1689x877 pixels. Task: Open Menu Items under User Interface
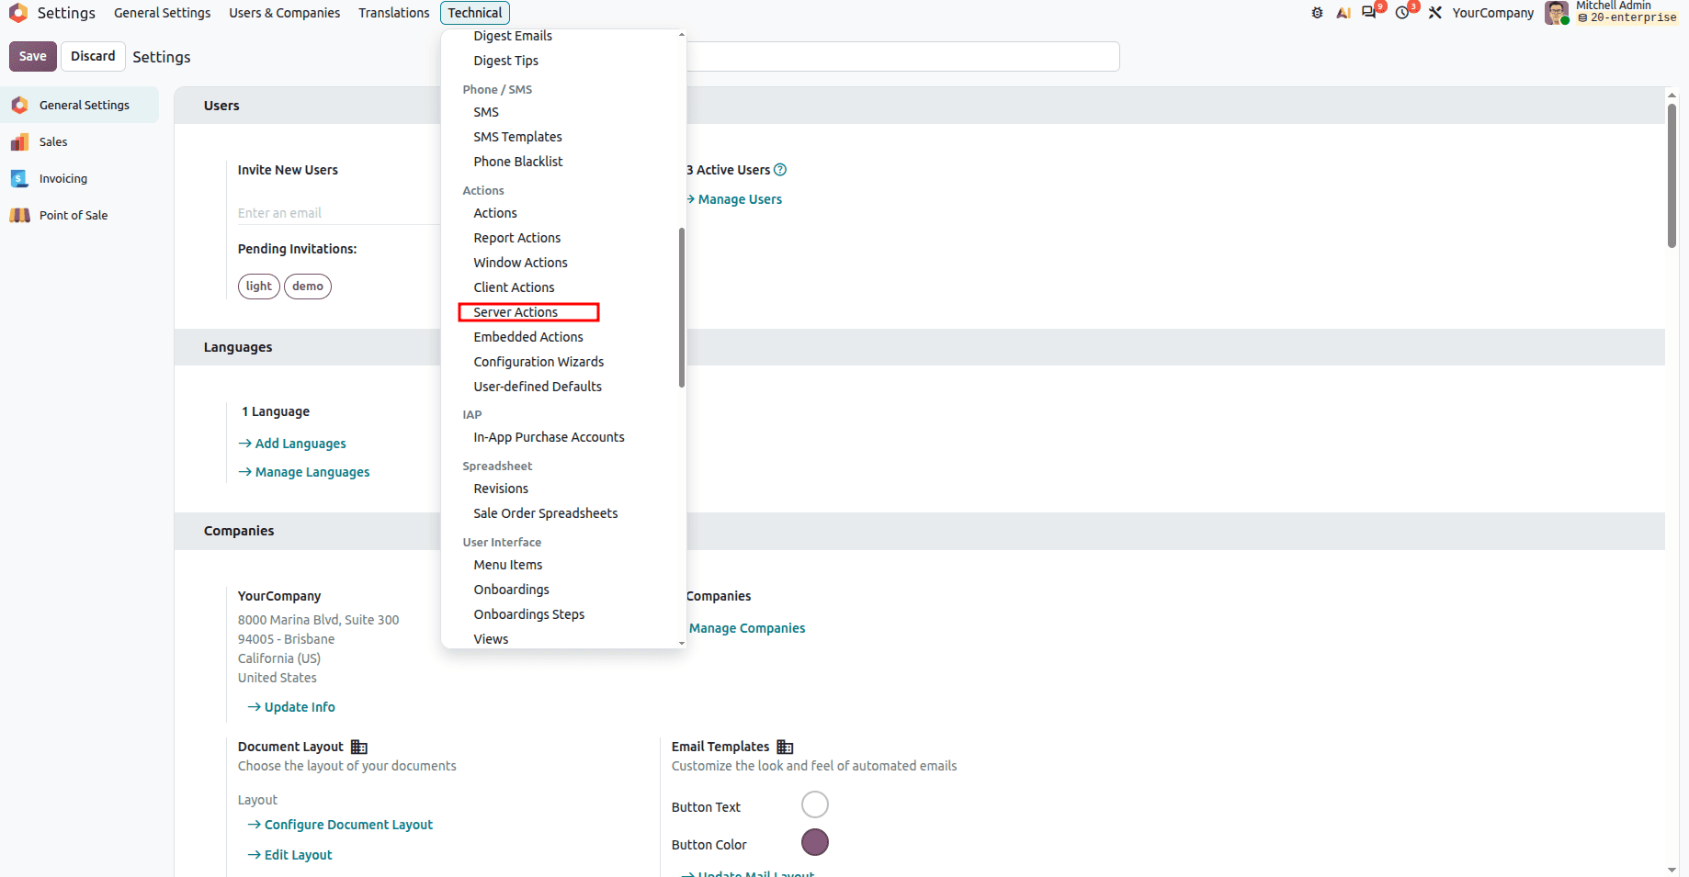click(x=507, y=565)
